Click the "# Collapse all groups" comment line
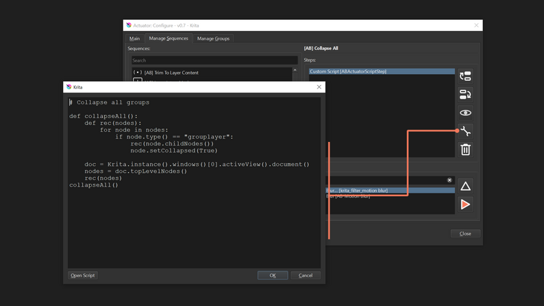Viewport: 544px width, 306px height. [x=110, y=102]
